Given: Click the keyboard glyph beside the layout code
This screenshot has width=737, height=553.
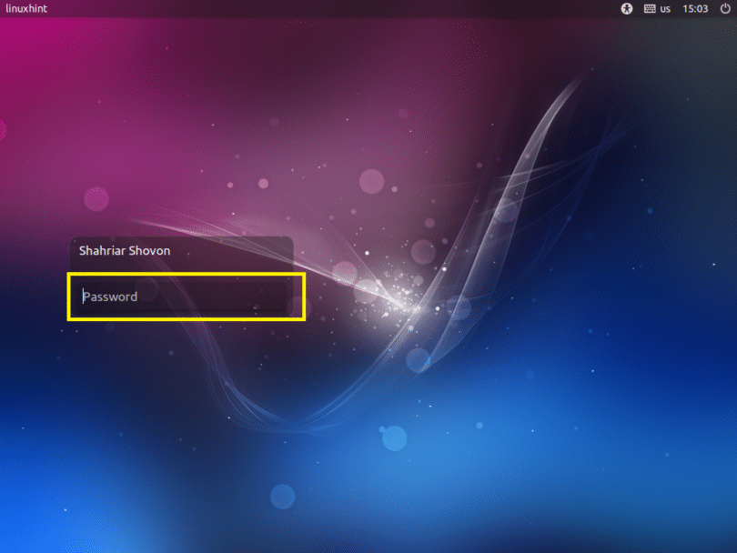Looking at the screenshot, I should [x=649, y=8].
